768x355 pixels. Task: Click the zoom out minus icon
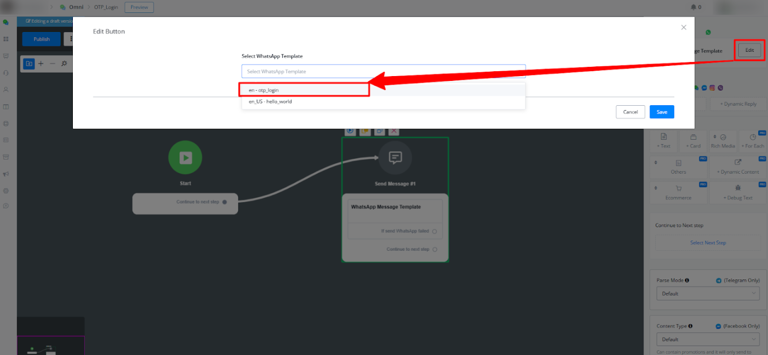(x=52, y=64)
